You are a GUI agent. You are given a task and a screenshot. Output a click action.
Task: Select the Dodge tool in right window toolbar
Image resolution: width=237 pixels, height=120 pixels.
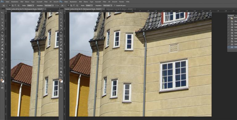61,55
